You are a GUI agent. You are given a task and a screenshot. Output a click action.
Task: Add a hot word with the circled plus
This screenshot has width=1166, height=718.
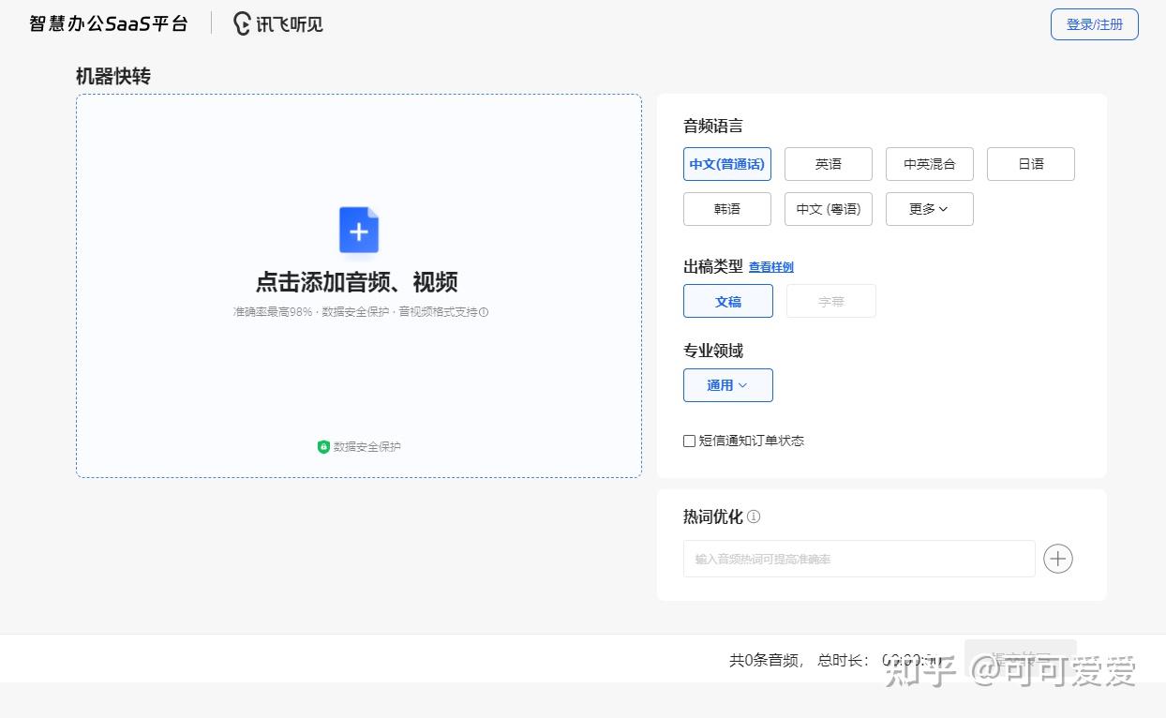1058,559
